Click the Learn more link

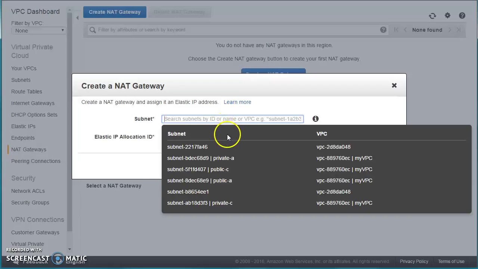[x=237, y=102]
